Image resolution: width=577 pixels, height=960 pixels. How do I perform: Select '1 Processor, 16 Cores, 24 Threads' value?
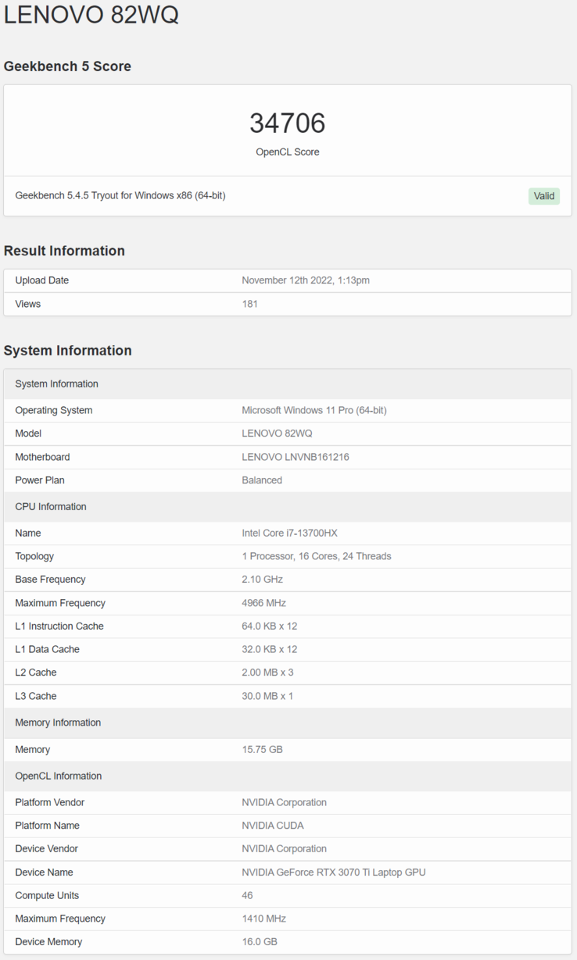[x=317, y=556]
